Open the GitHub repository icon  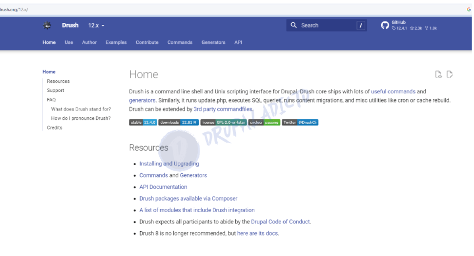[385, 26]
